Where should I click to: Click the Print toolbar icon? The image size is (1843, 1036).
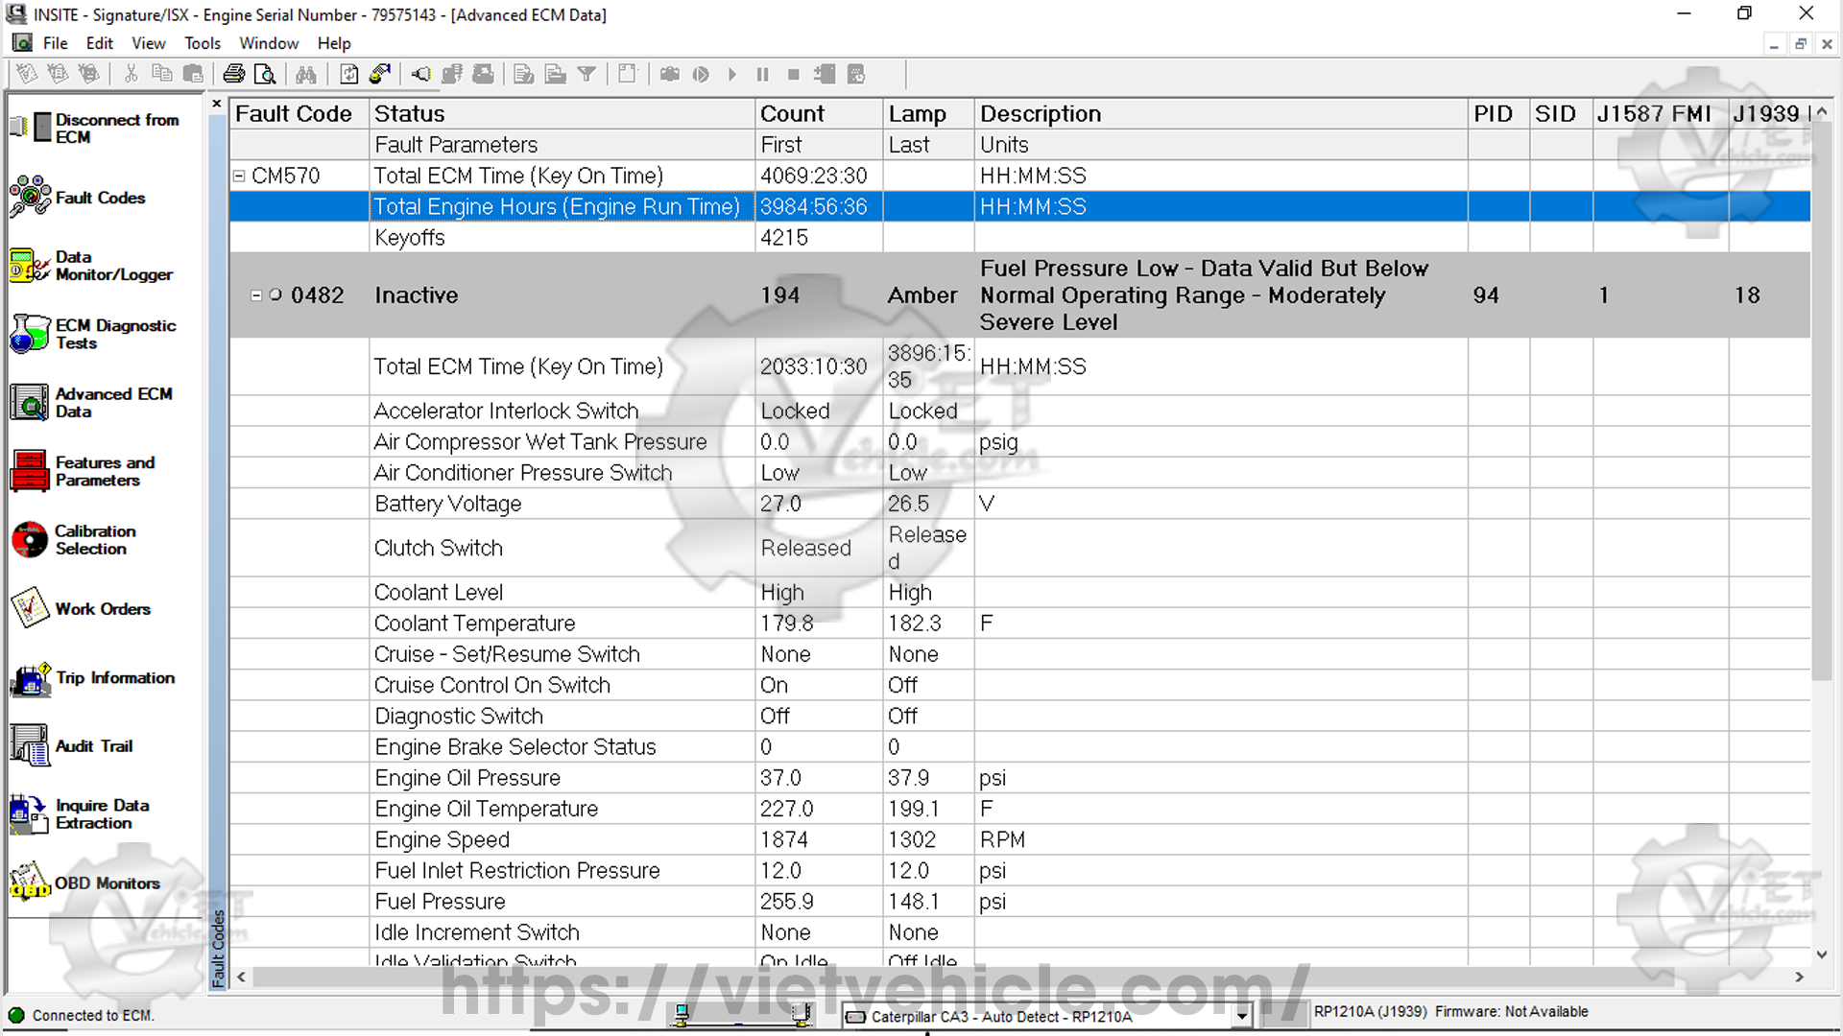[x=233, y=74]
